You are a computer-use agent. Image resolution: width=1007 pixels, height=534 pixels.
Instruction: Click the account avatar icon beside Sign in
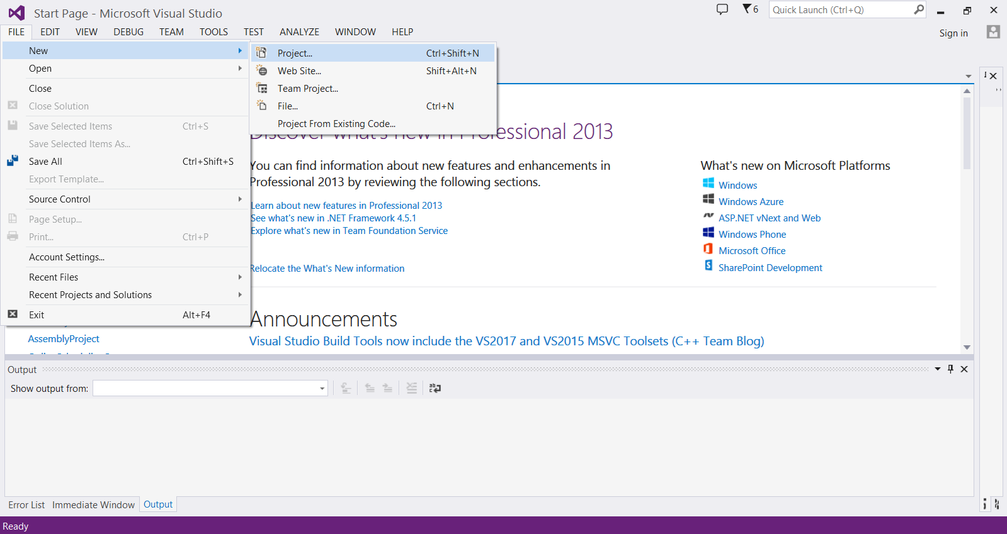[993, 32]
